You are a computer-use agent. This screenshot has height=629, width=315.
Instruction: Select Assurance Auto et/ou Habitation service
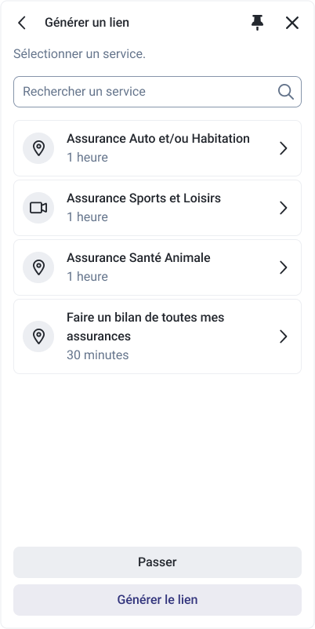coord(157,148)
